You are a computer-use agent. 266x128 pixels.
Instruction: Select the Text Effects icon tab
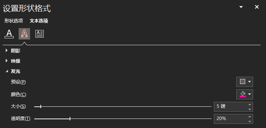(24, 34)
